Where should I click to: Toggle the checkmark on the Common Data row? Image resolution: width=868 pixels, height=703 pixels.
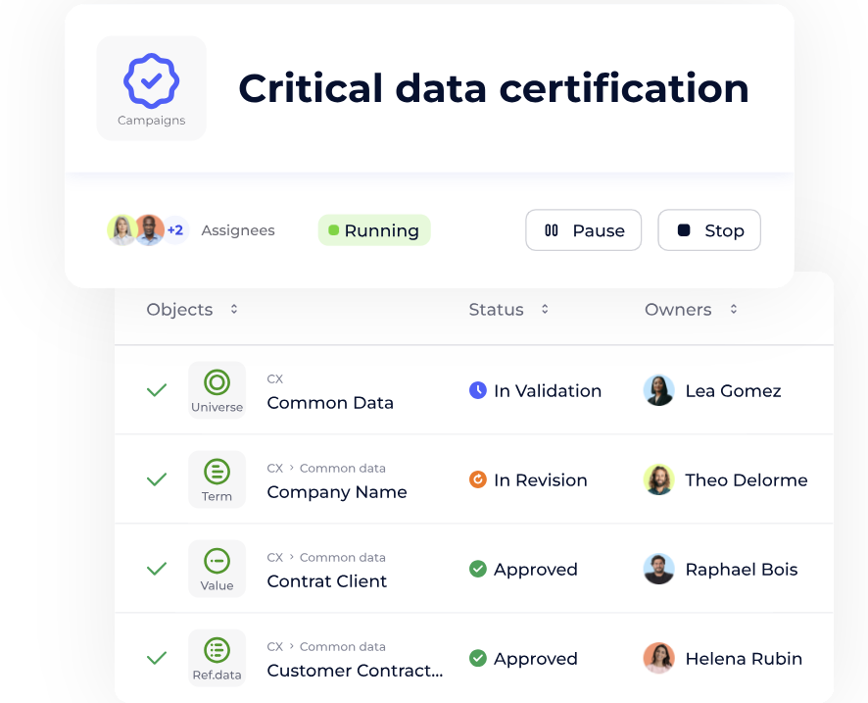tap(156, 389)
